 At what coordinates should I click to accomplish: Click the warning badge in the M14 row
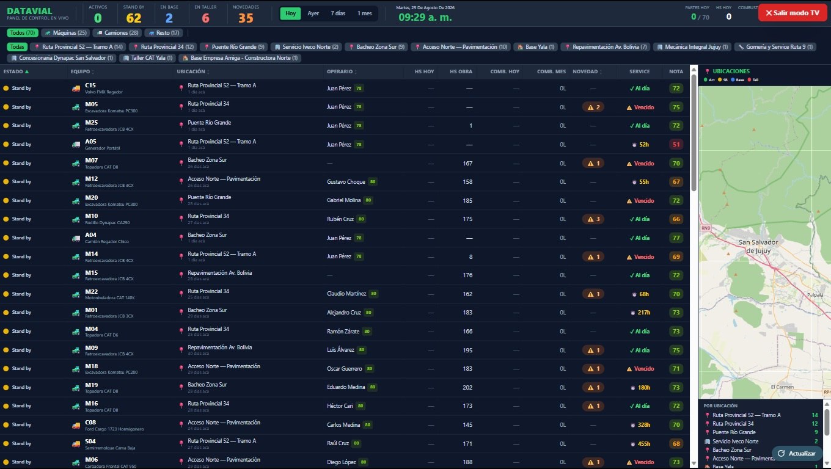point(593,256)
